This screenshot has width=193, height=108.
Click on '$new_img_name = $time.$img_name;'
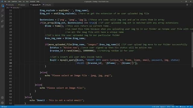coord(65,38)
